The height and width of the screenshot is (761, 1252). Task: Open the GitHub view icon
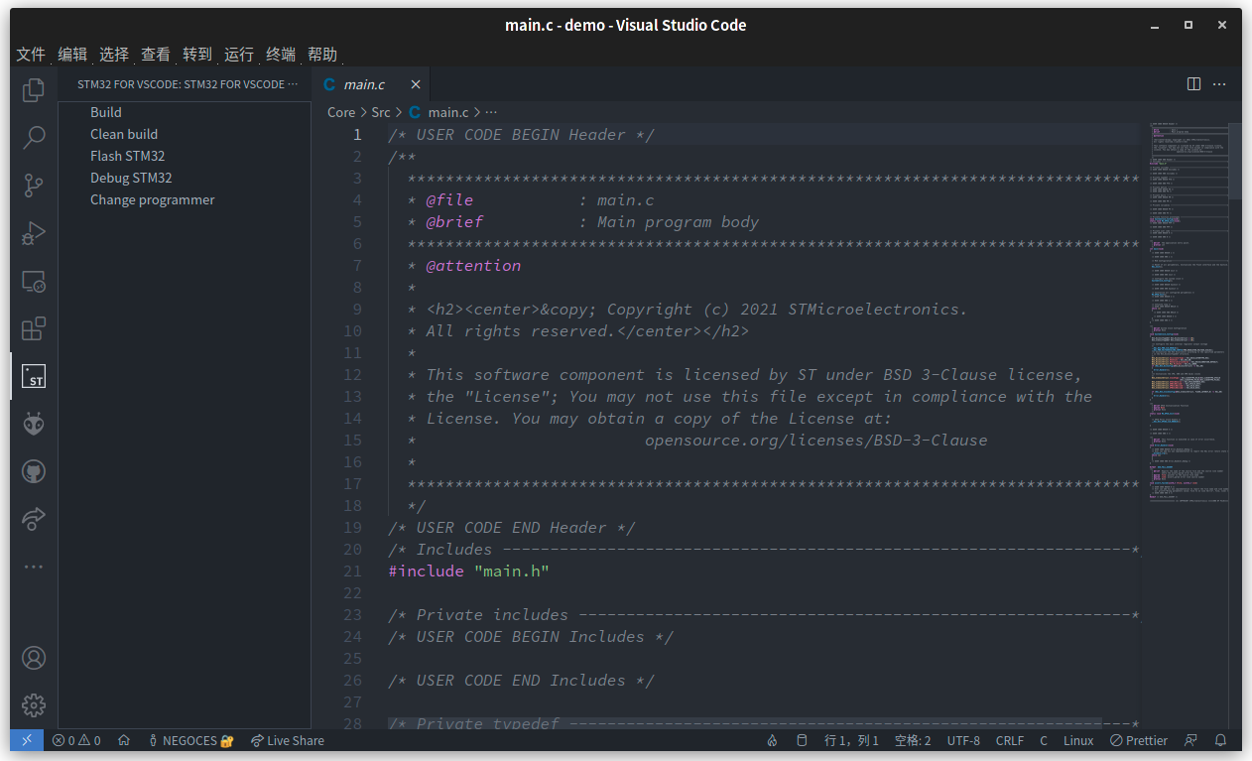coord(34,471)
